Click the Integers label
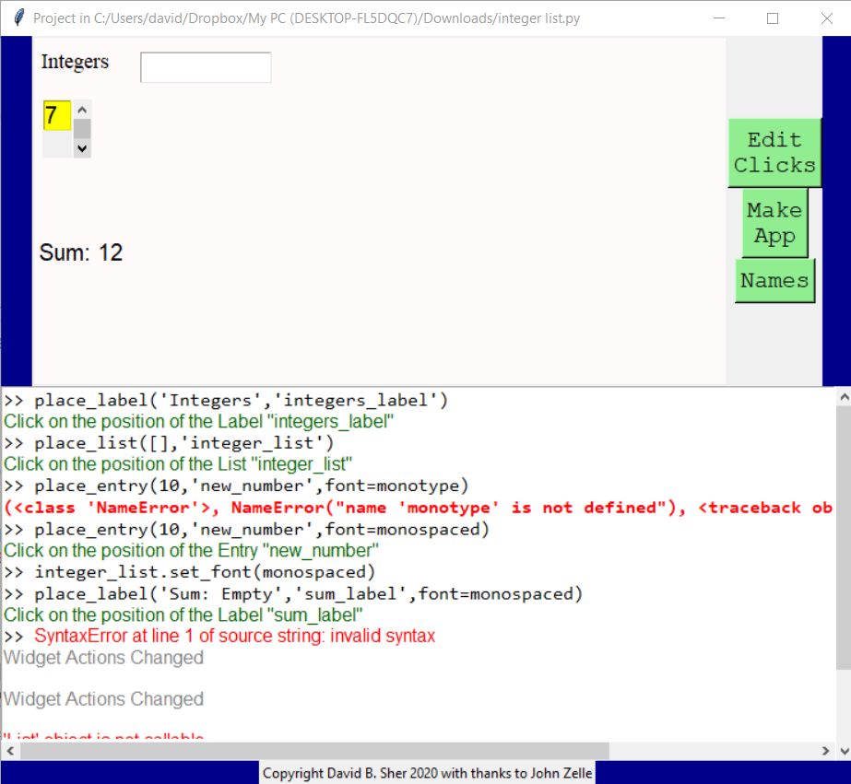This screenshot has height=784, width=851. (x=75, y=62)
